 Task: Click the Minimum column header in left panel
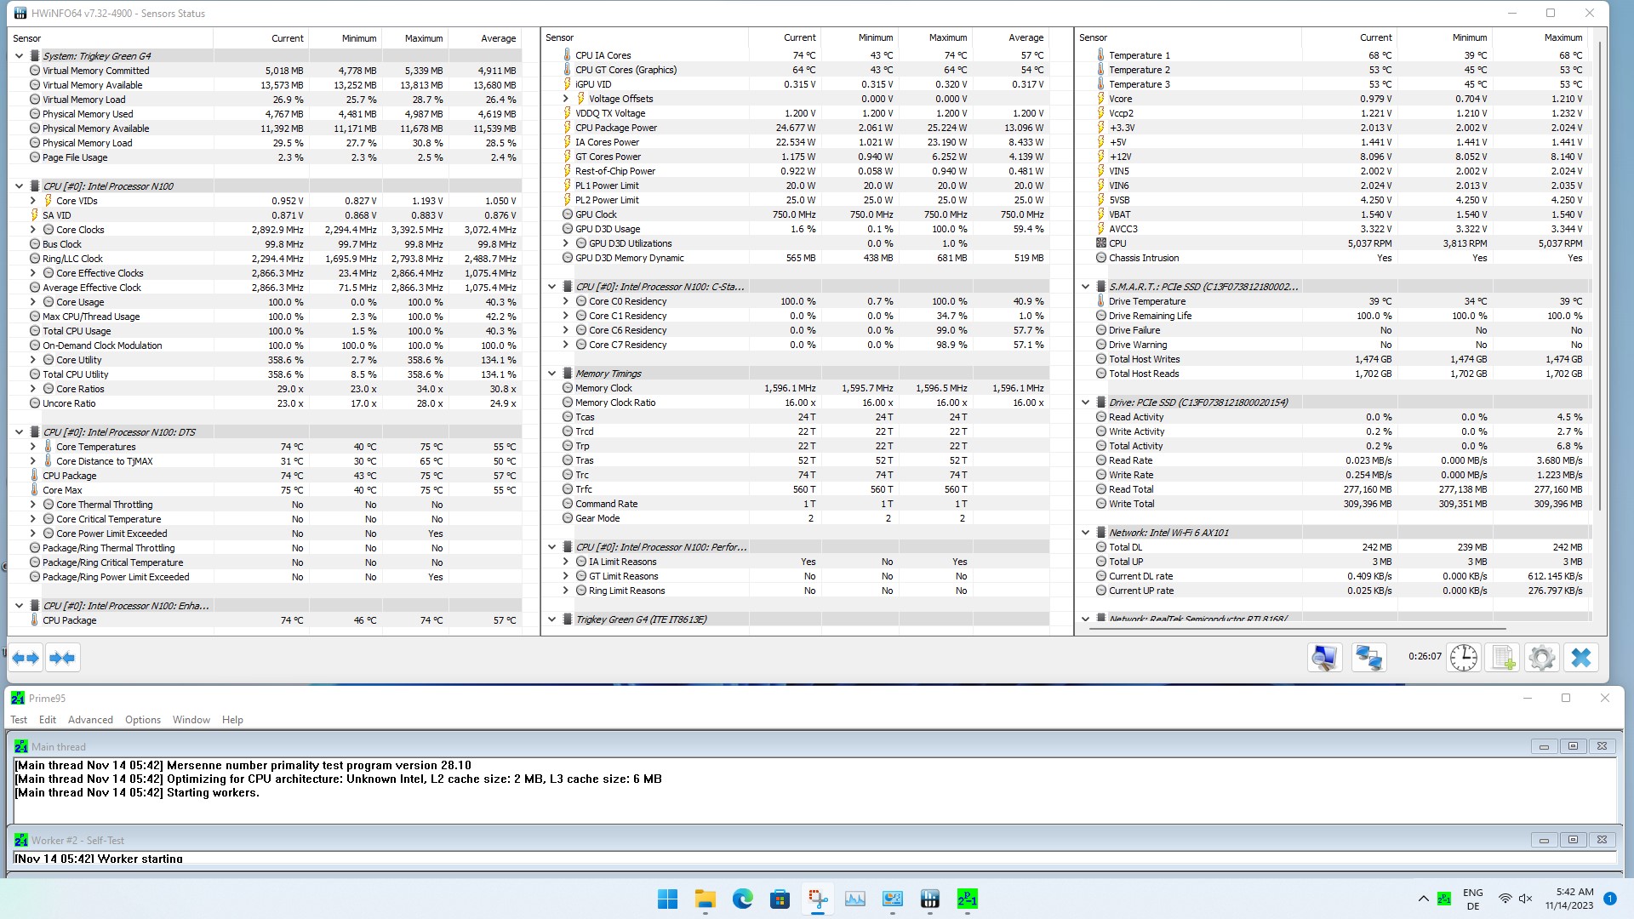click(346, 38)
